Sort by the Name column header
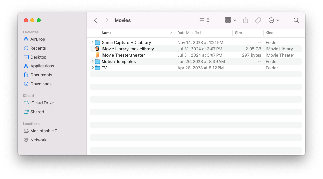 coord(106,33)
